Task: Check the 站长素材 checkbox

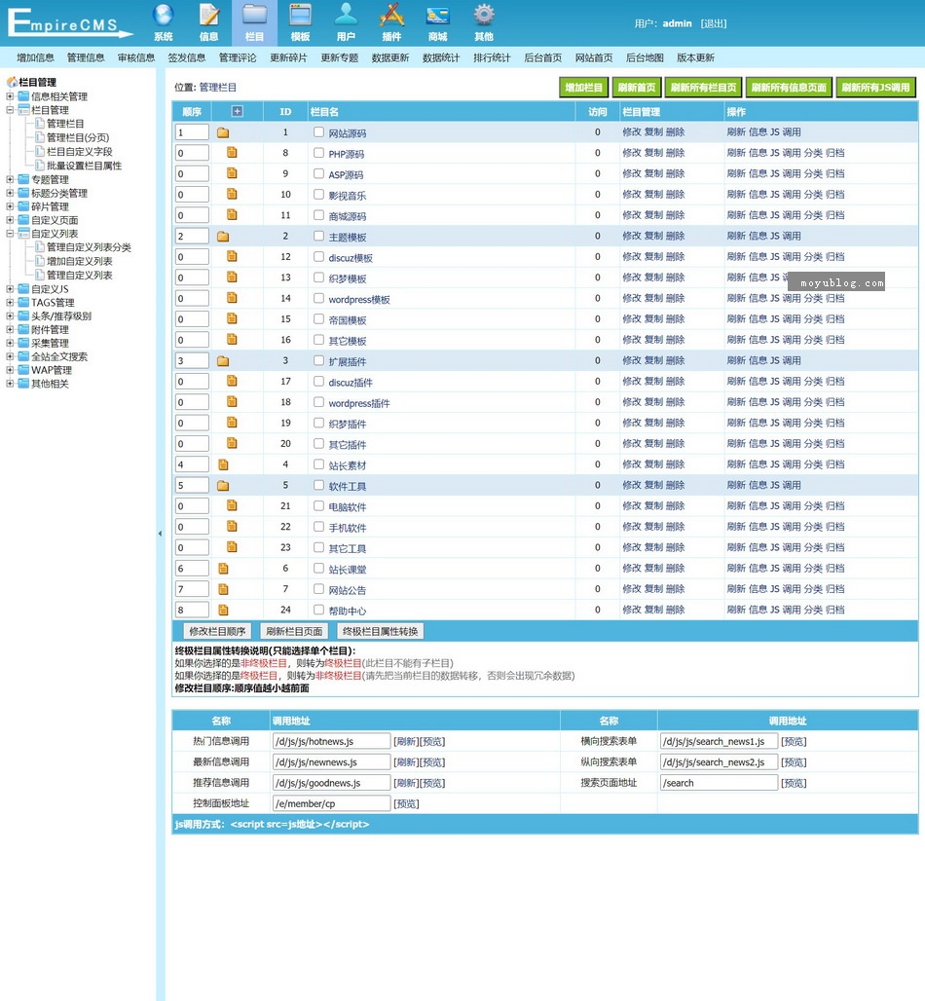Action: tap(318, 464)
